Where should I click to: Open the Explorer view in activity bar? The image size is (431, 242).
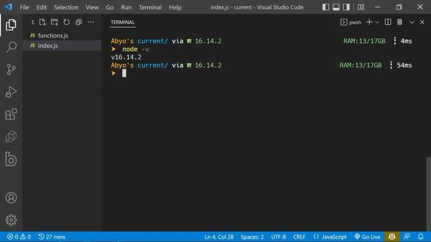click(11, 25)
